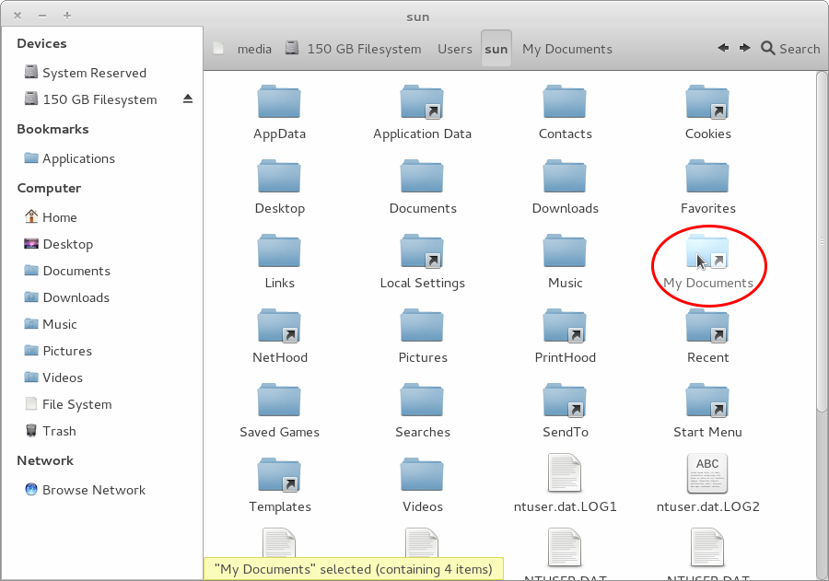This screenshot has height=581, width=829.
Task: Switch to the sun folder via path bar
Action: coord(496,49)
